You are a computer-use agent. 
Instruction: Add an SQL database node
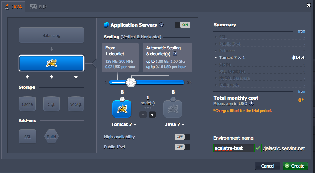[52, 104]
